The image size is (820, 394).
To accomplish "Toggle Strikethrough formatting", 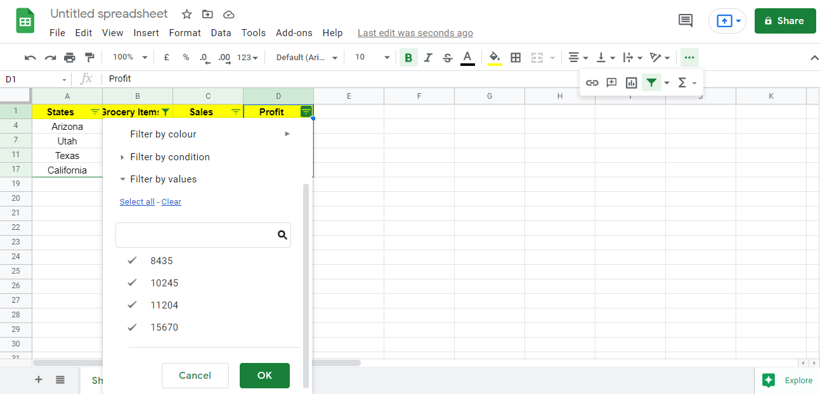I will point(448,58).
